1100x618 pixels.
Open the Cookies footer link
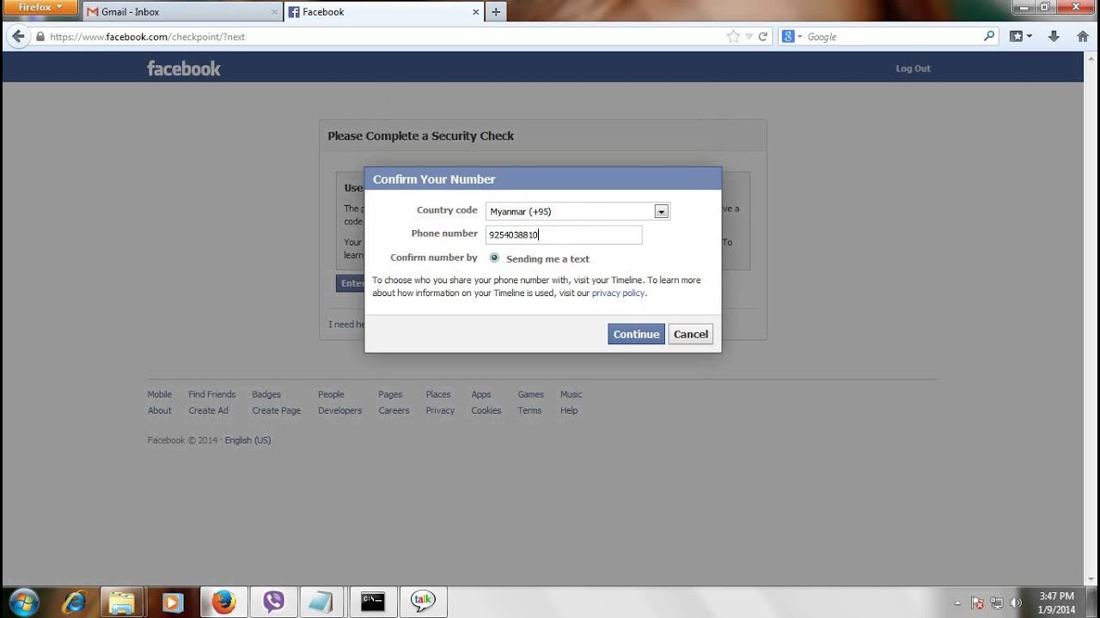click(486, 411)
